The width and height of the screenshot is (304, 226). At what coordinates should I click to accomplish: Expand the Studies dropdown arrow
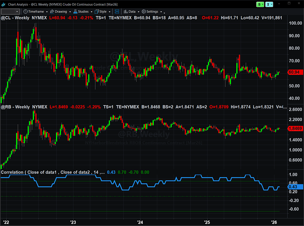[91, 12]
